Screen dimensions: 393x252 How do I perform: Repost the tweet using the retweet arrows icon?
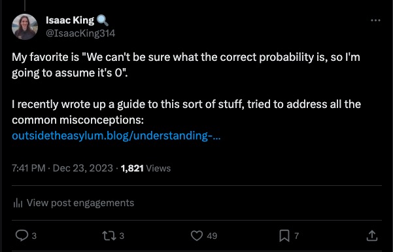coord(109,236)
